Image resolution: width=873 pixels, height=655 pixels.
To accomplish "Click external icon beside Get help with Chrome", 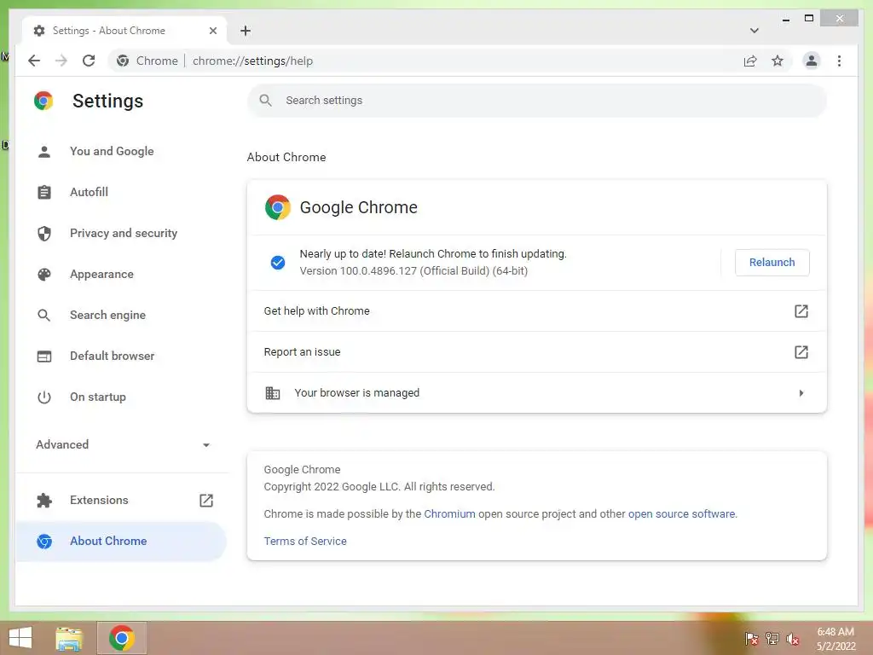I will coord(801,310).
